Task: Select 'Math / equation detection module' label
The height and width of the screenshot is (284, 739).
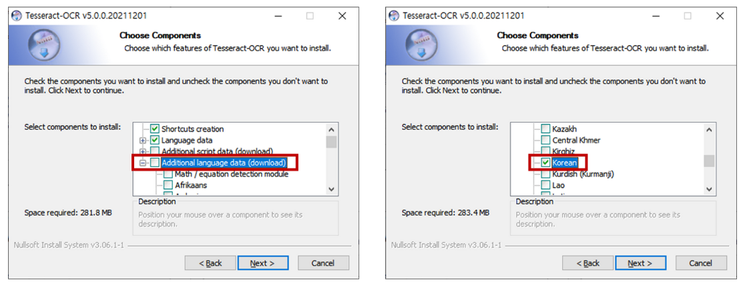Action: pyautogui.click(x=232, y=174)
